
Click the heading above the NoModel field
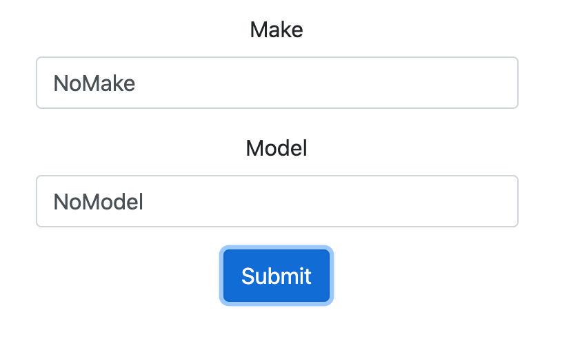(x=277, y=148)
